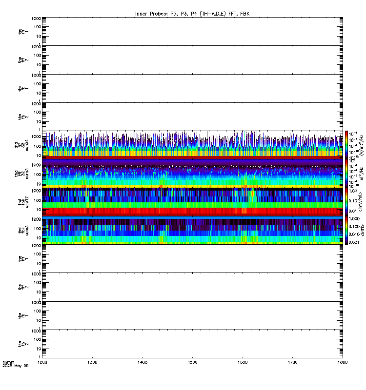
Task: Click the 'the fb 1' panel label
Action: (x=23, y=315)
